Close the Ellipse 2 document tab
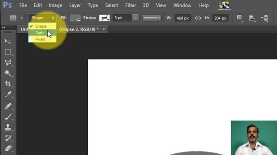The width and height of the screenshot is (277, 155). (x=103, y=29)
